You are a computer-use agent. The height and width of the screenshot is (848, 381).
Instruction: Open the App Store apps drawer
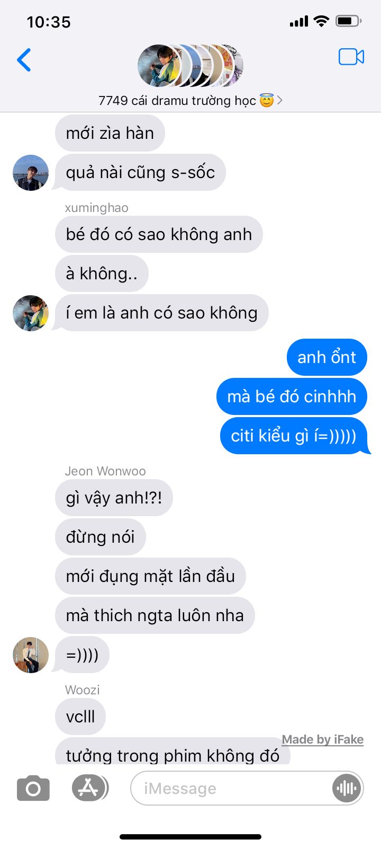[x=90, y=788]
